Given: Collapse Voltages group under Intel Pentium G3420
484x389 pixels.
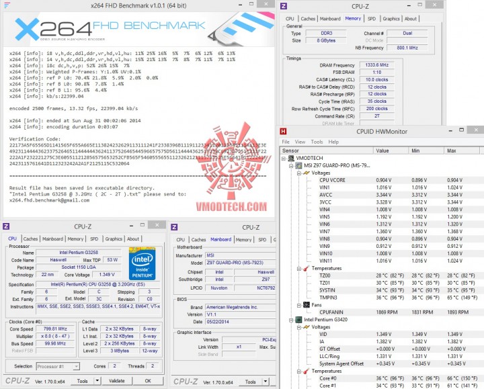Looking at the screenshot, I should tap(298, 327).
